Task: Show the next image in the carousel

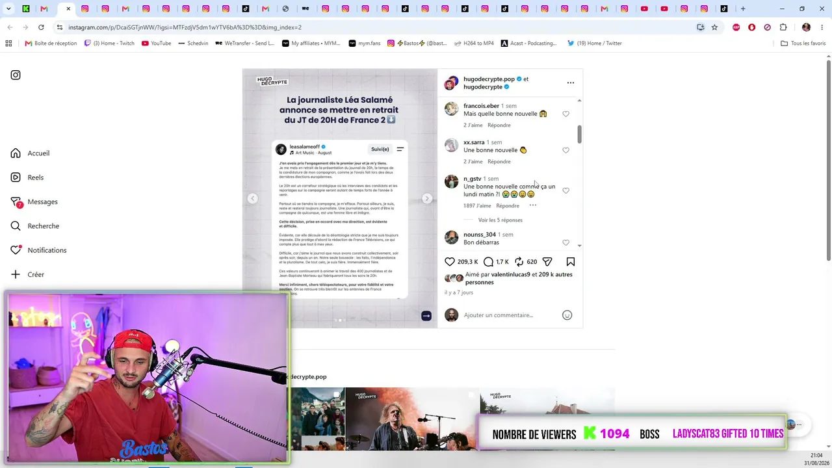Action: 427,198
